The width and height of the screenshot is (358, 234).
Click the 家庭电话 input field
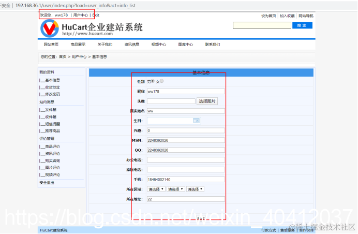tap(186, 170)
